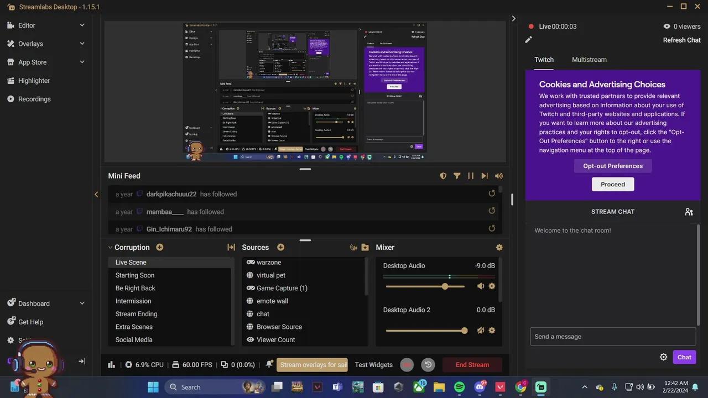Image resolution: width=708 pixels, height=398 pixels.
Task: Toggle the replay buffer button
Action: pyautogui.click(x=428, y=365)
